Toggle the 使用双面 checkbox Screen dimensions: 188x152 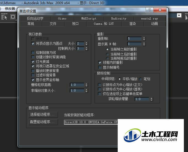coord(33,39)
